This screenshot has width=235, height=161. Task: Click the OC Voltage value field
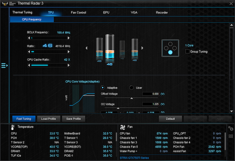[151, 104]
